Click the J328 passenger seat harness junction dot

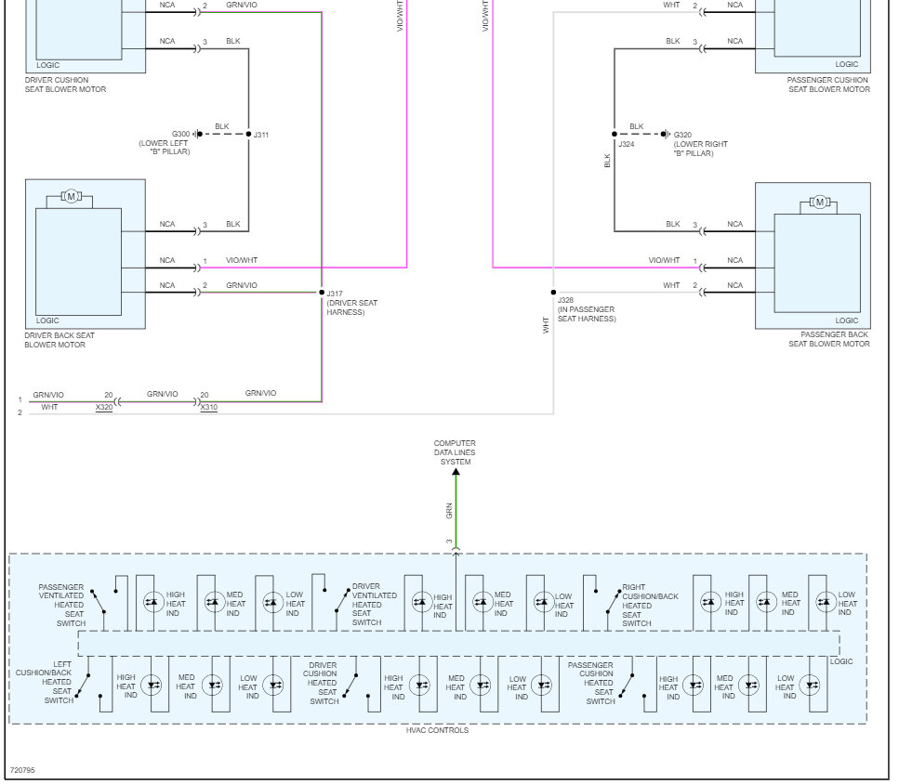553,292
